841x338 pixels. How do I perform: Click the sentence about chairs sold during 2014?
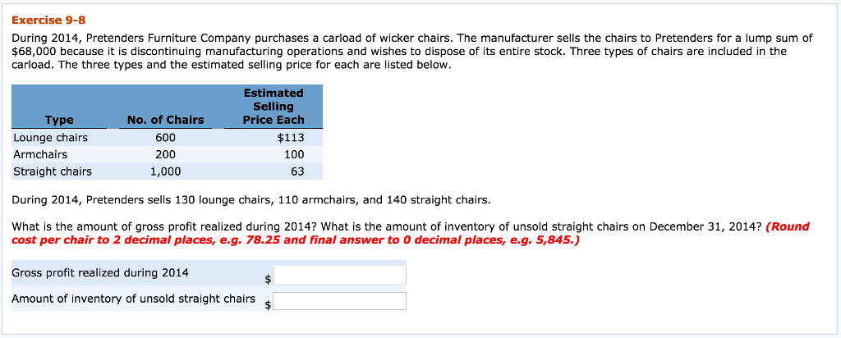coord(251,201)
